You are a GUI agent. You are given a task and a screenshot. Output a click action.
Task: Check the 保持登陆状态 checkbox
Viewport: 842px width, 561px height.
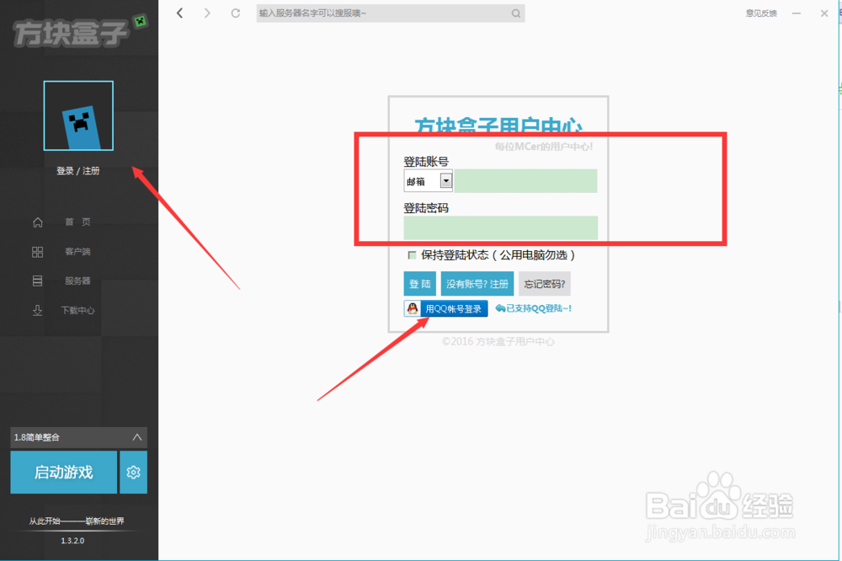pyautogui.click(x=412, y=255)
